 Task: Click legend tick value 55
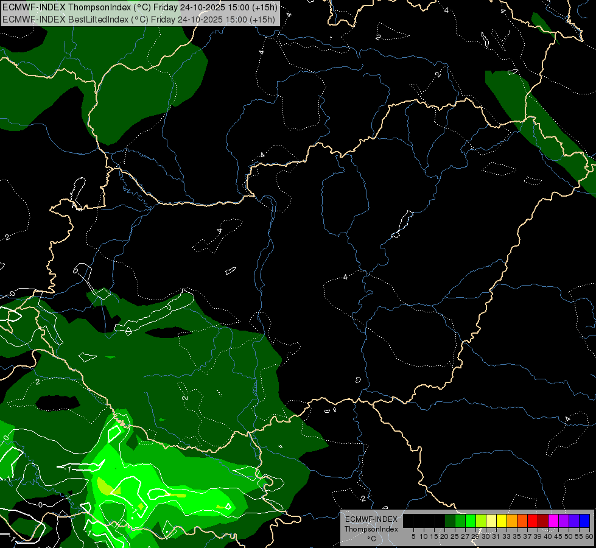click(580, 536)
